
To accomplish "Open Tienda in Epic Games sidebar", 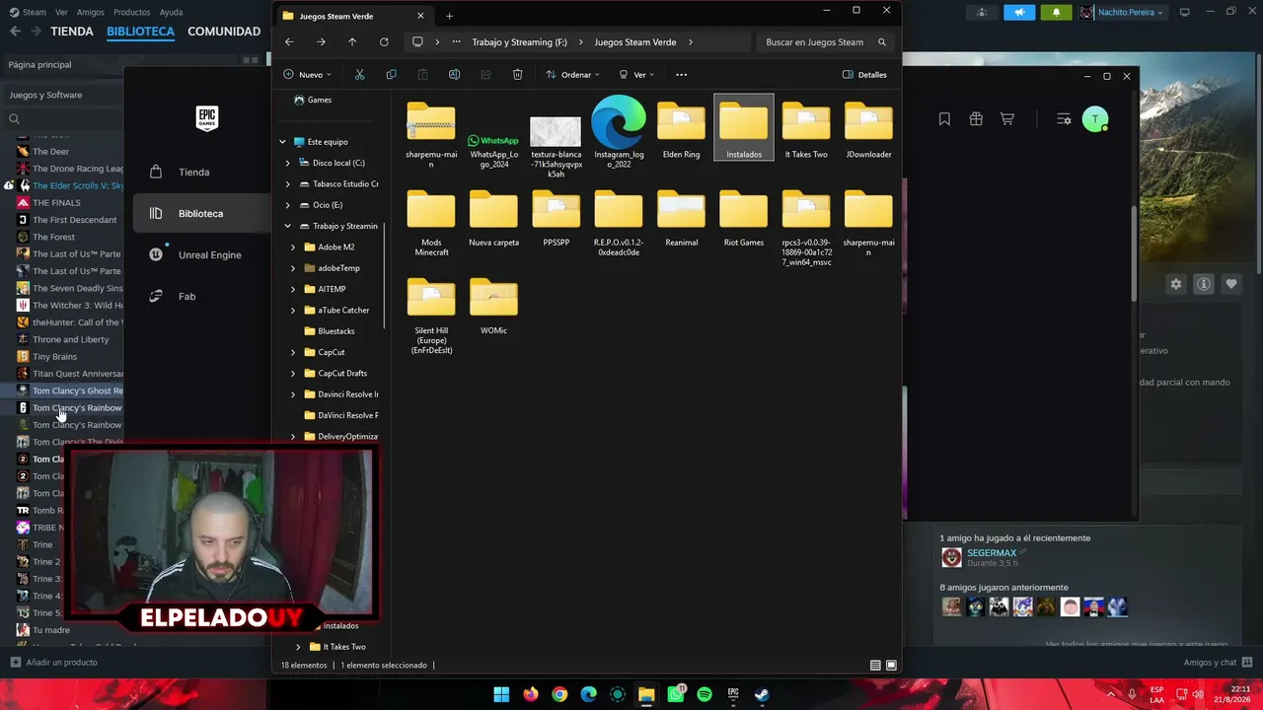I will pos(194,173).
